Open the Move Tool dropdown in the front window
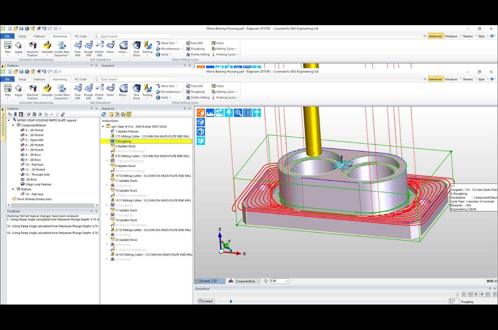Screen dimensions: 498x330 click(167, 86)
